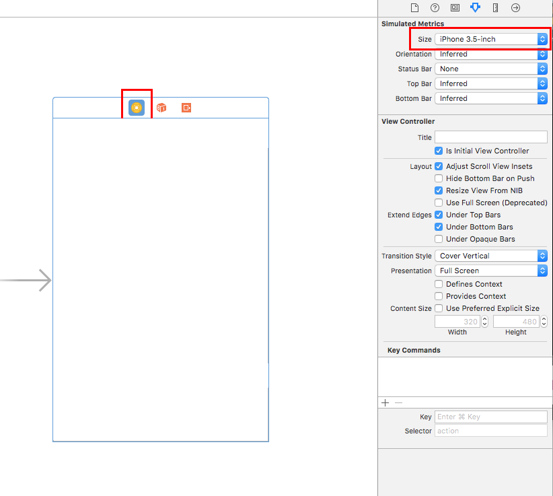The width and height of the screenshot is (553, 496).
Task: Uncheck Adjust Scroll View Insets
Action: click(x=439, y=166)
